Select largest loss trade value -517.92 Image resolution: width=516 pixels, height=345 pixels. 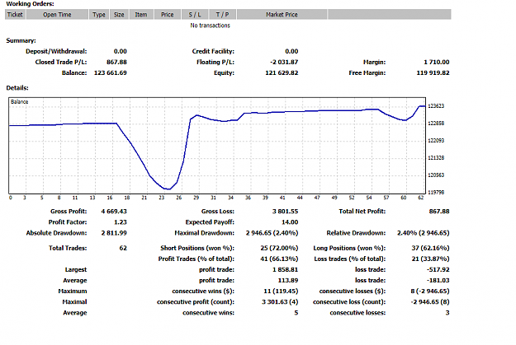(x=438, y=270)
